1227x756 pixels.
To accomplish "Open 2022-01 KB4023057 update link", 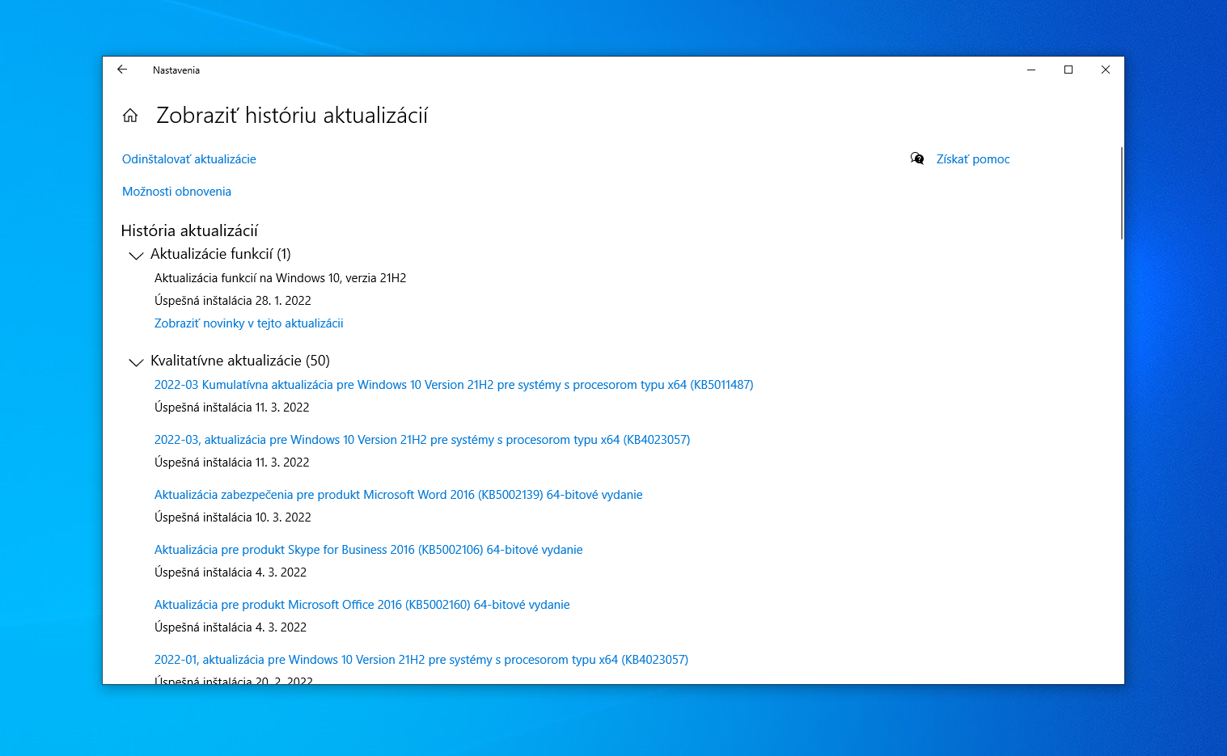I will coord(421,660).
